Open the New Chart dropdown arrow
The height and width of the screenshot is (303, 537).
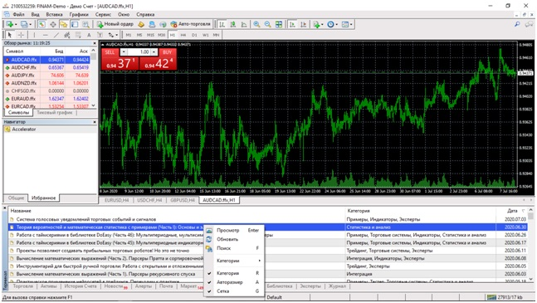coord(16,24)
